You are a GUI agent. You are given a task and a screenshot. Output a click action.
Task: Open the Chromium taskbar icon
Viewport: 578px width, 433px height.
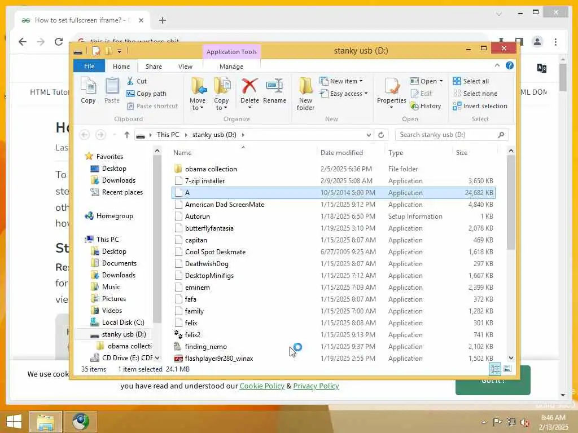pyautogui.click(x=80, y=422)
